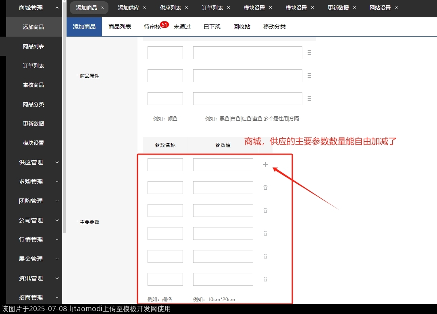Open the 待审核 tab showing 51 items
This screenshot has height=314, width=437.
click(152, 27)
